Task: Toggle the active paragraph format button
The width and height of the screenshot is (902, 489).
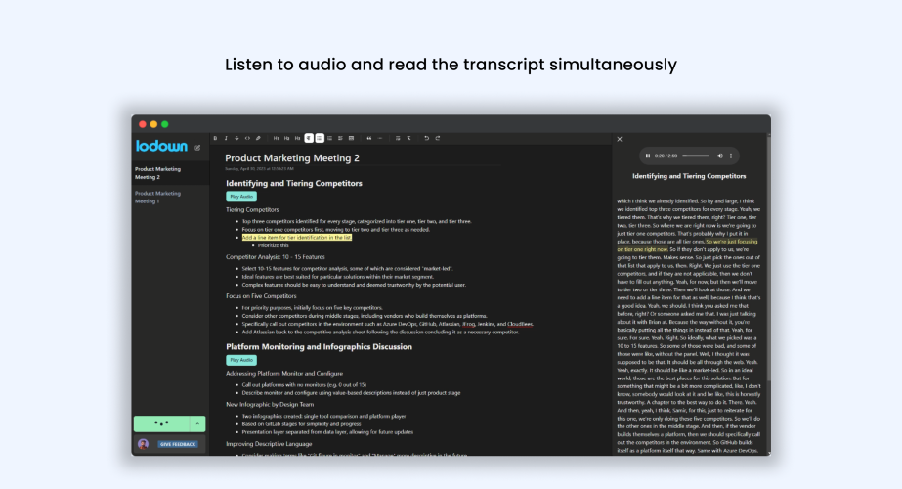Action: click(x=309, y=138)
